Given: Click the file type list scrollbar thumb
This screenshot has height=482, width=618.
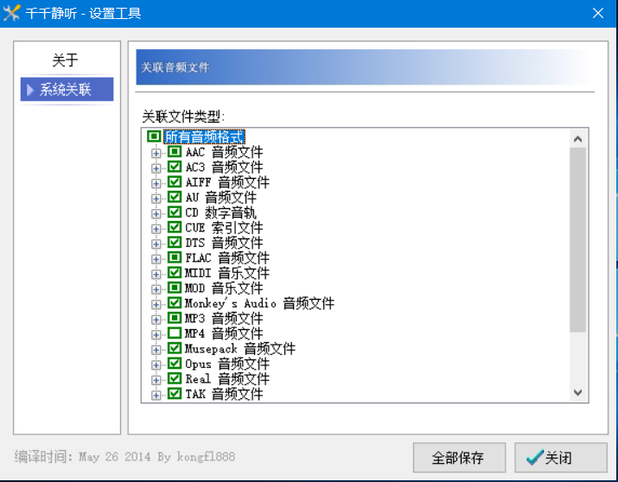Looking at the screenshot, I should pyautogui.click(x=577, y=239).
